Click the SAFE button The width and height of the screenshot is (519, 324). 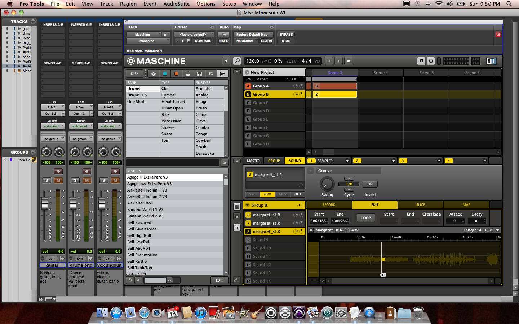[x=224, y=41]
